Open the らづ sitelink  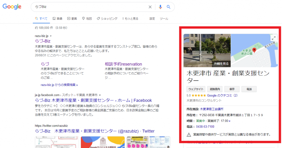click(45, 64)
